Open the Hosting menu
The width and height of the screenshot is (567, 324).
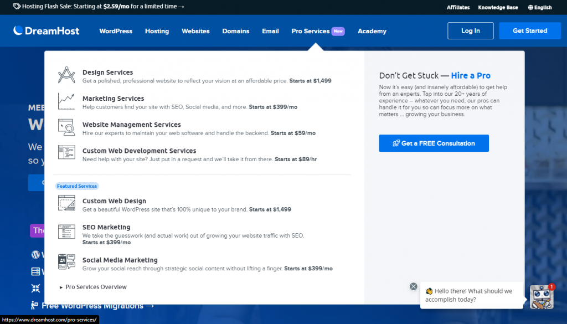[157, 31]
